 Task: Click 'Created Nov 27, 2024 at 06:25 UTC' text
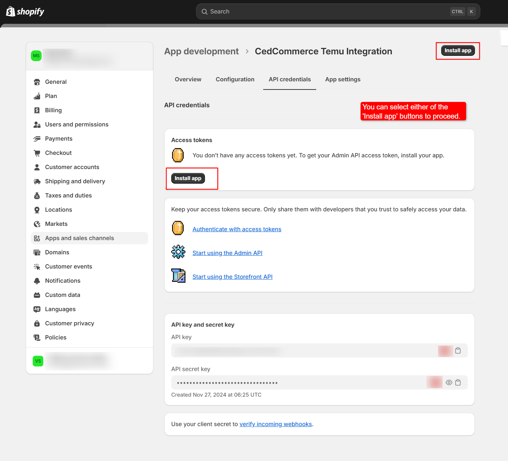[216, 395]
